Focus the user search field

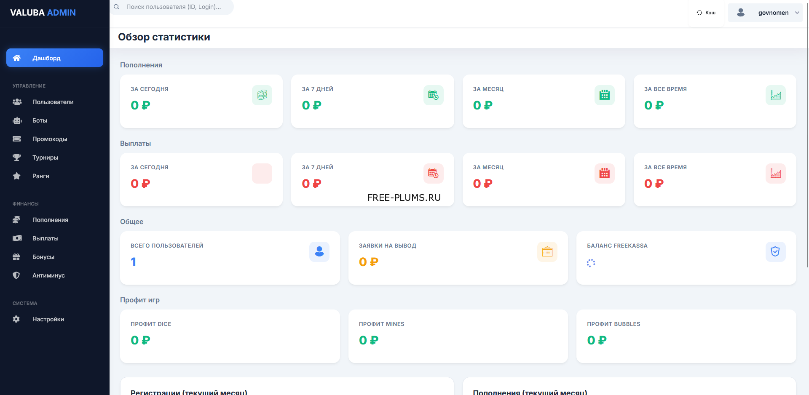tap(174, 7)
